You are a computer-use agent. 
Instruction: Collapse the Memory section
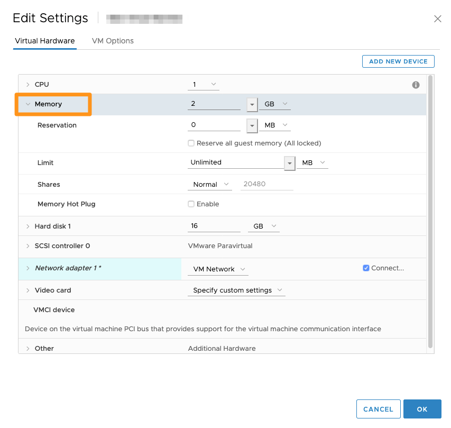click(28, 104)
